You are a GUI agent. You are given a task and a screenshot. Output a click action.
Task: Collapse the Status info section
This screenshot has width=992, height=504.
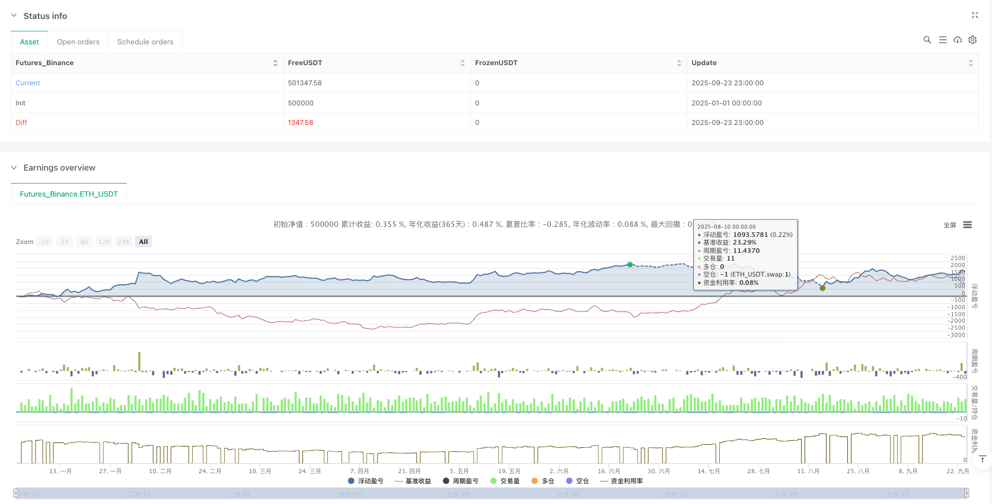(14, 16)
